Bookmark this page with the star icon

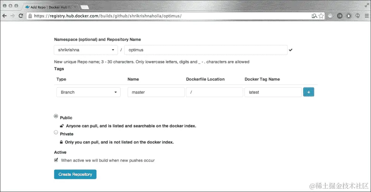pos(321,16)
